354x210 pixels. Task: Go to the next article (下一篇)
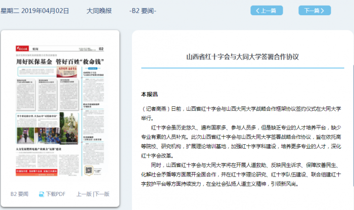tap(315, 11)
